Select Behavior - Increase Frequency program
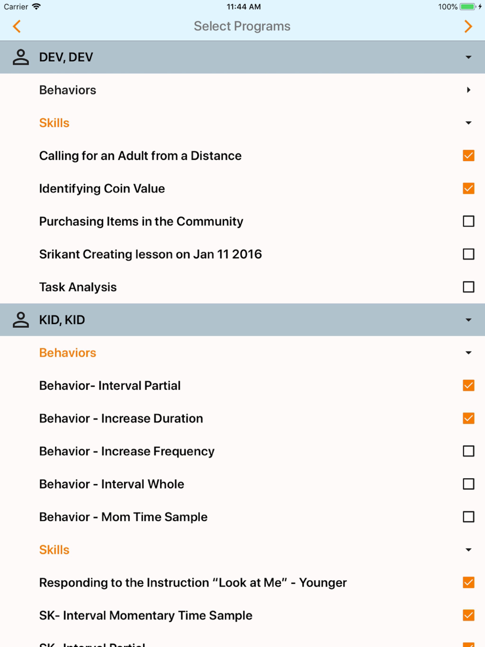Image resolution: width=485 pixels, height=647 pixels. [468, 452]
